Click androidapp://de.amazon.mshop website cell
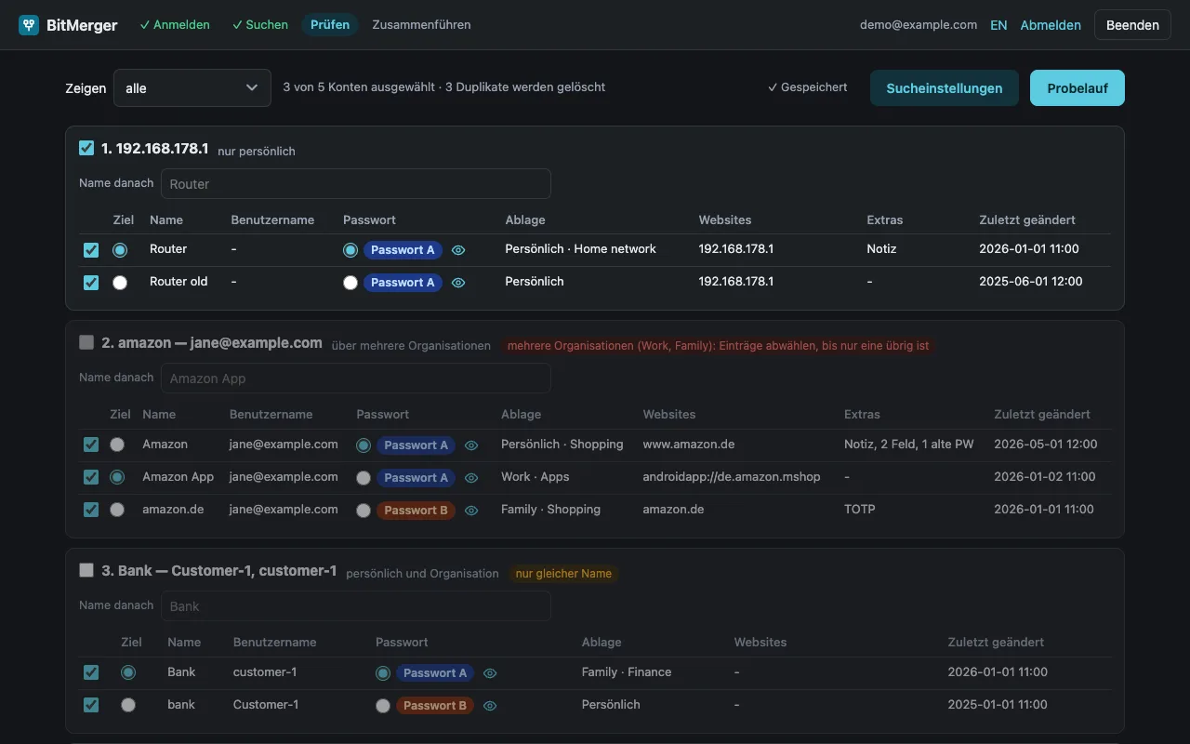This screenshot has width=1190, height=744. coord(732,477)
